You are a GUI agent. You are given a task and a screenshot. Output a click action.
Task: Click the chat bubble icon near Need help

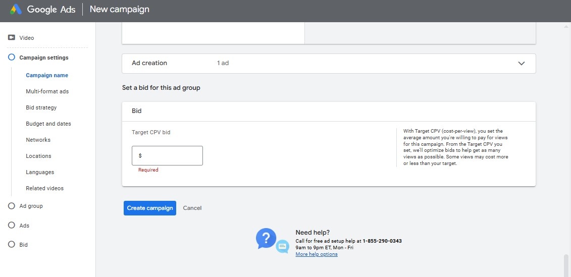[283, 246]
